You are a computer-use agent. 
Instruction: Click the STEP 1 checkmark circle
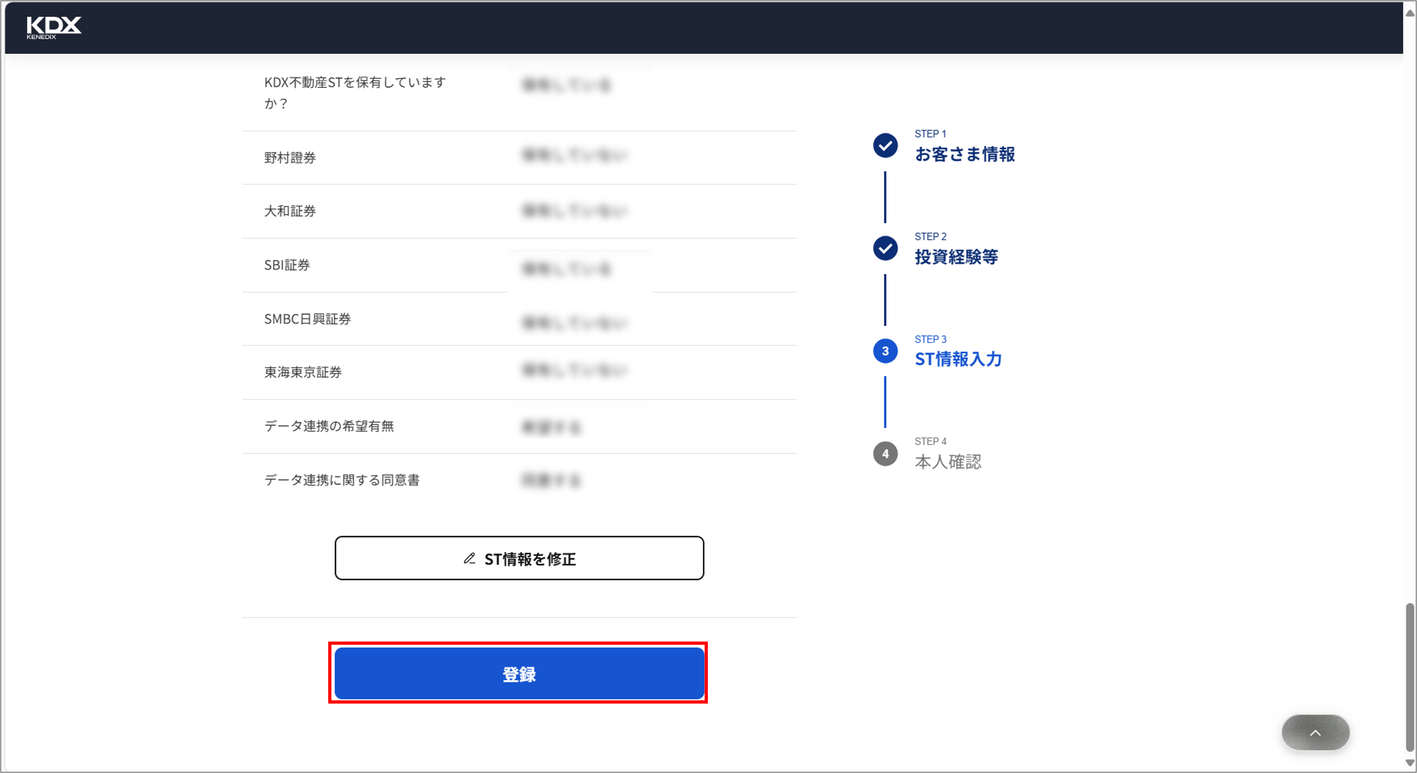[x=885, y=145]
